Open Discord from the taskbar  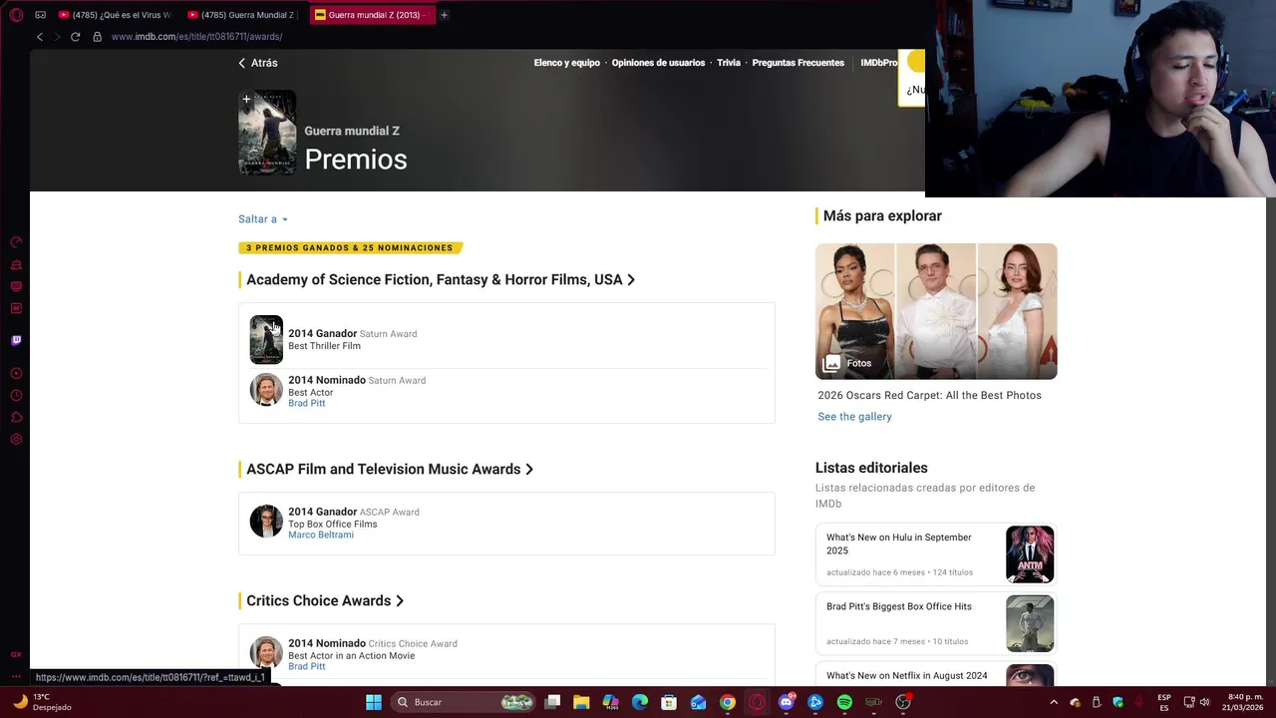(787, 702)
